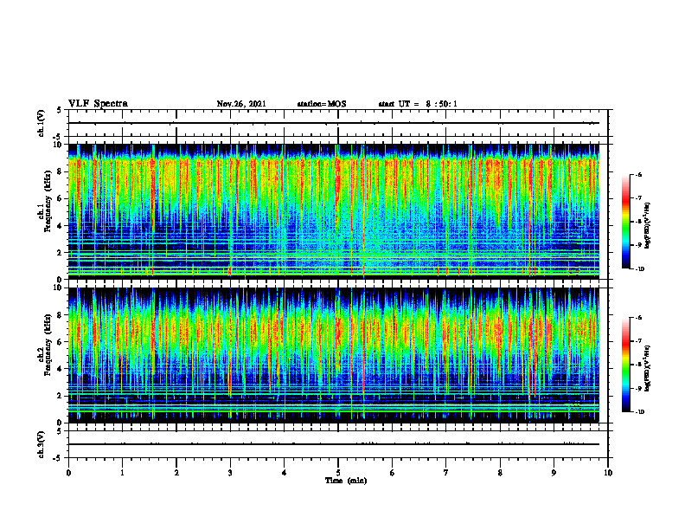This screenshot has height=530, width=685.
Task: Click the date 'Nov.26, 2021'
Action: pyautogui.click(x=241, y=104)
